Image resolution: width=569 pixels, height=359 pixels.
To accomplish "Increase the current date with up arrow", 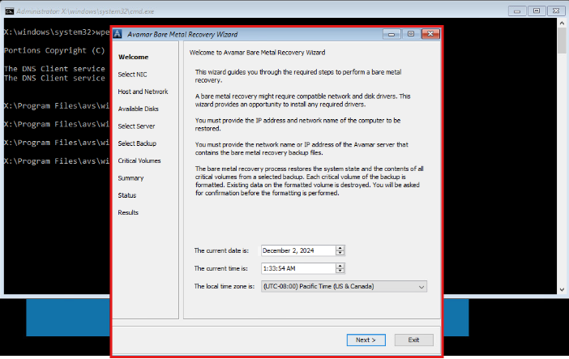I will (x=340, y=248).
